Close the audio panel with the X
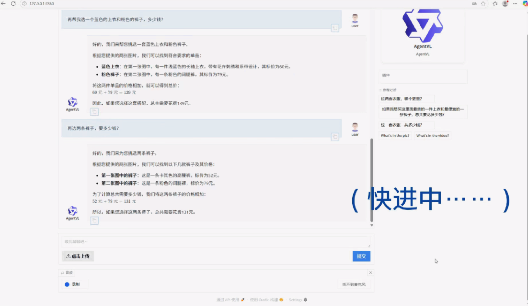The height and width of the screenshot is (306, 528). coord(370,273)
